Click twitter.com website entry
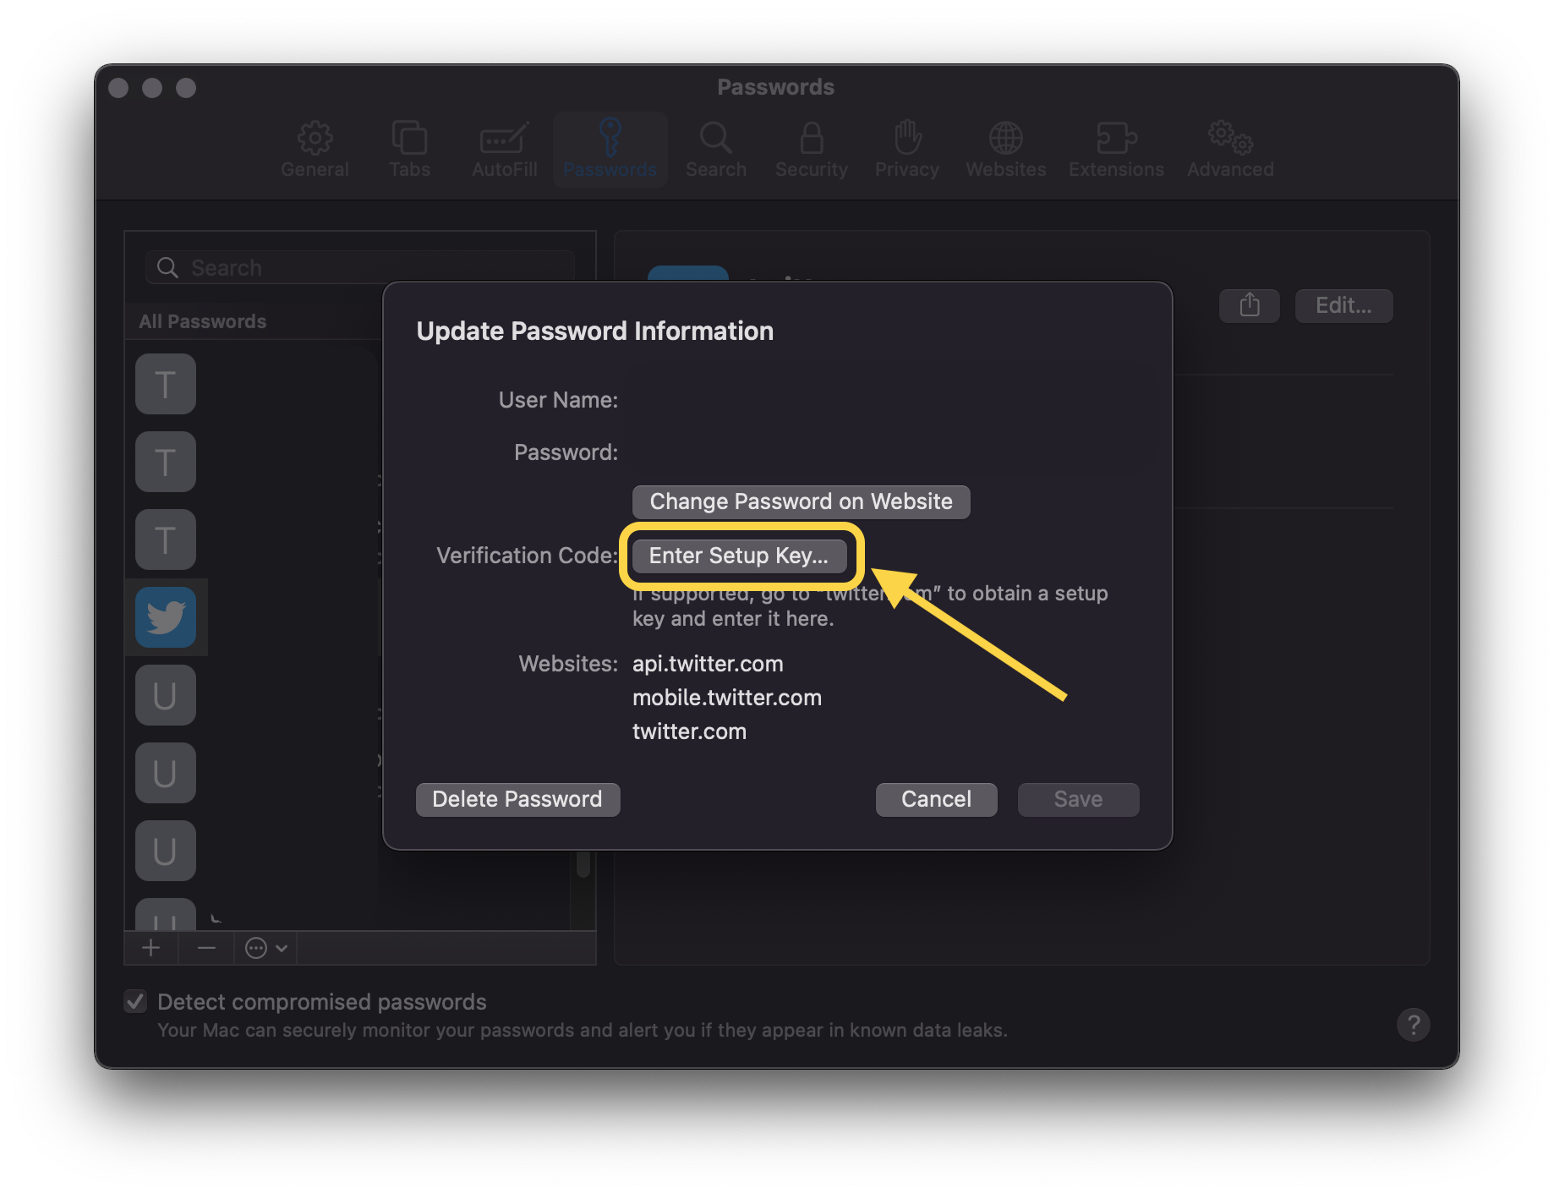This screenshot has width=1554, height=1194. coord(689,731)
